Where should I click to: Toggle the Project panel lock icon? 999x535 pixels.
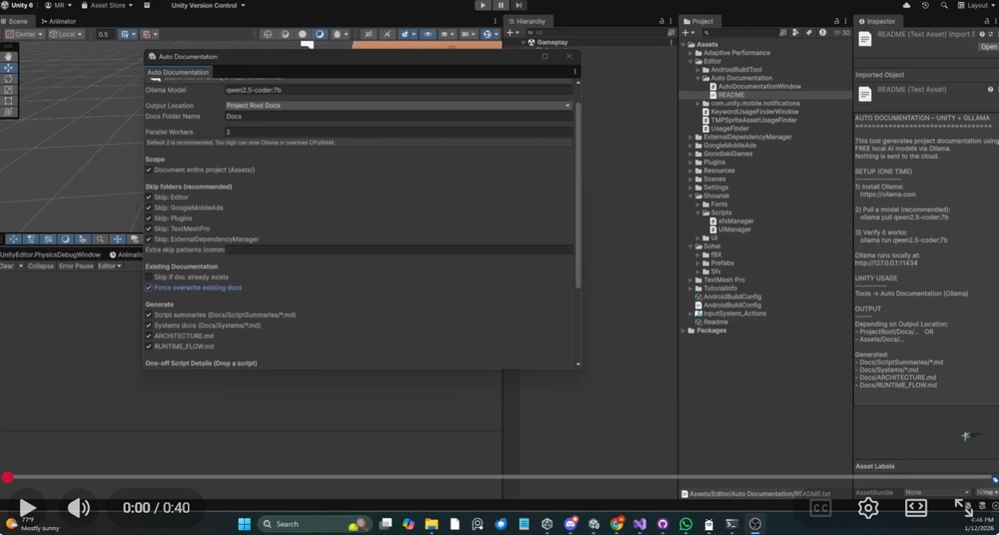[834, 21]
